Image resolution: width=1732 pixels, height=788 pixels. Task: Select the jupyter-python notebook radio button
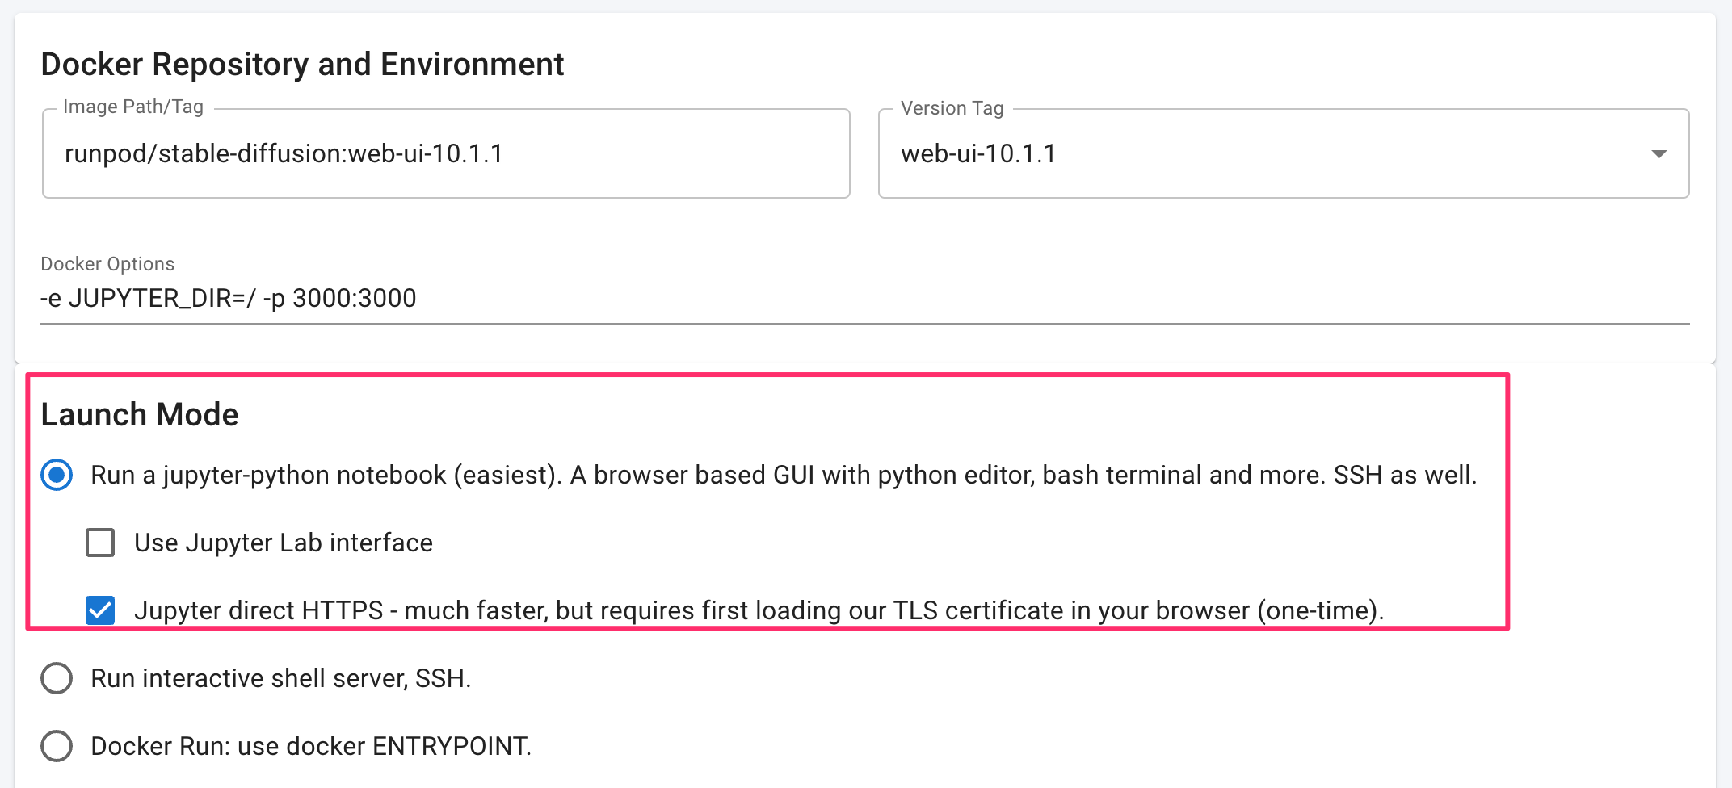(x=57, y=475)
